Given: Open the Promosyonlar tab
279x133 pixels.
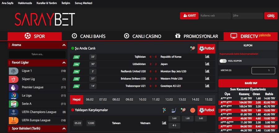Looking at the screenshot, I should 197,36.
